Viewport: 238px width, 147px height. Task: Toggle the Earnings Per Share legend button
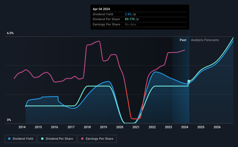coord(97,139)
